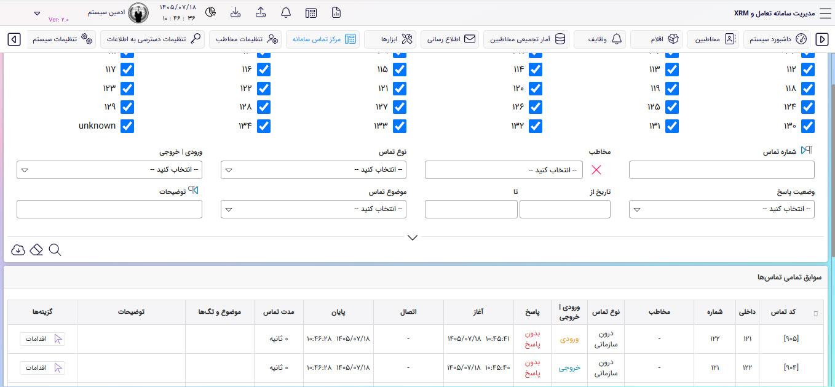Click the report chart document icon
The image size is (835, 387).
click(x=336, y=13)
